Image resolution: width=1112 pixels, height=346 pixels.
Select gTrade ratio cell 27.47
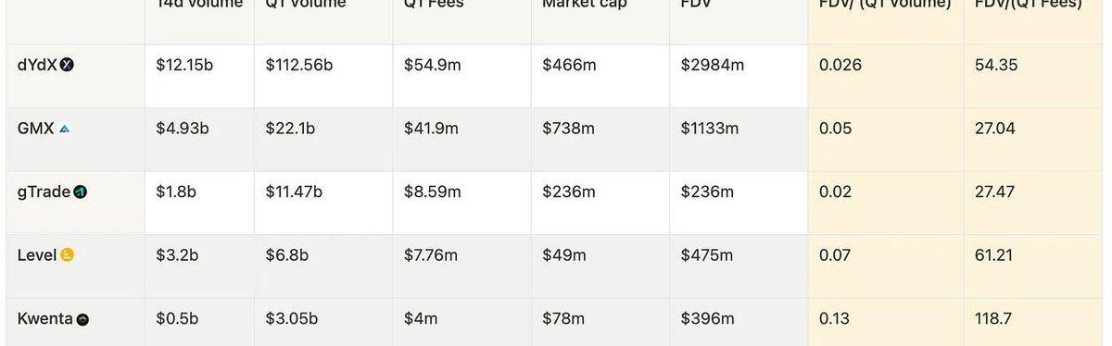click(x=994, y=192)
